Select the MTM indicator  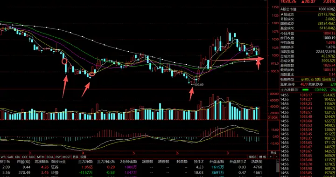(x=41, y=157)
